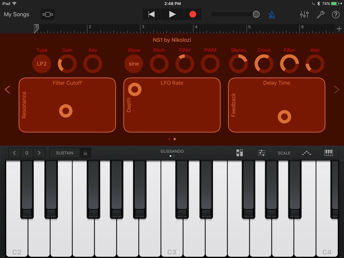
Task: Adjust LFO Filter knob
Action: [x=184, y=64]
